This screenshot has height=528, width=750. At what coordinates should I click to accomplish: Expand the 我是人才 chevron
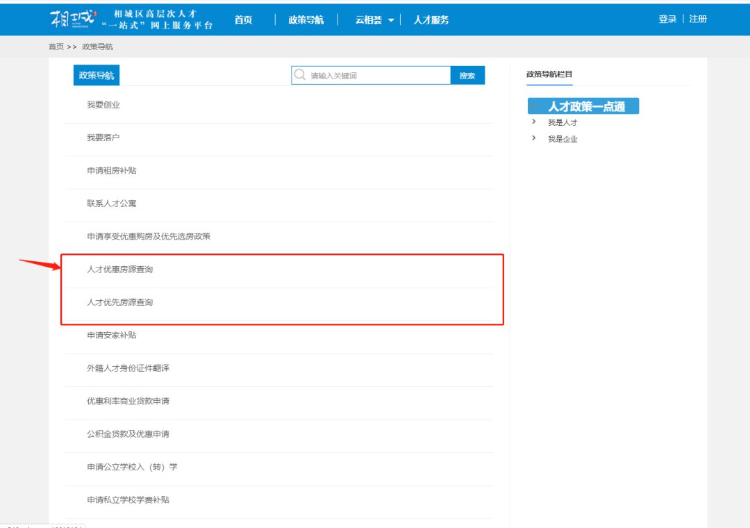click(533, 122)
